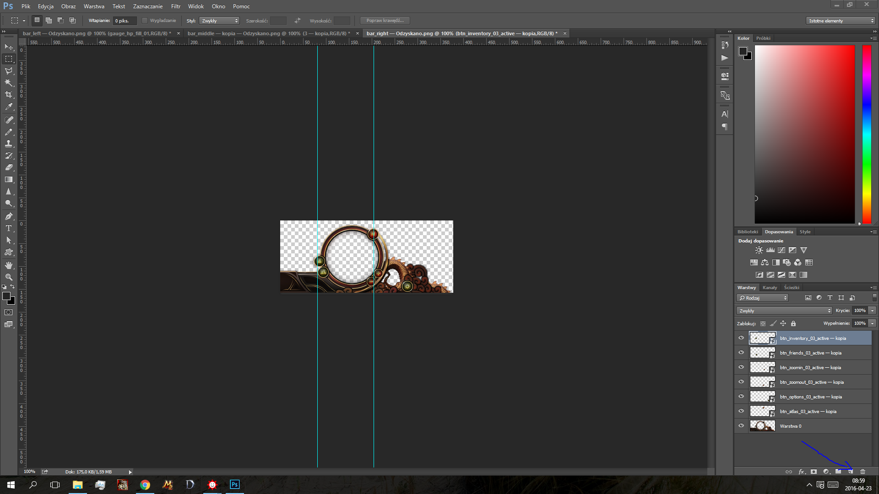879x494 pixels.
Task: Select the Hand tool
Action: click(x=9, y=265)
